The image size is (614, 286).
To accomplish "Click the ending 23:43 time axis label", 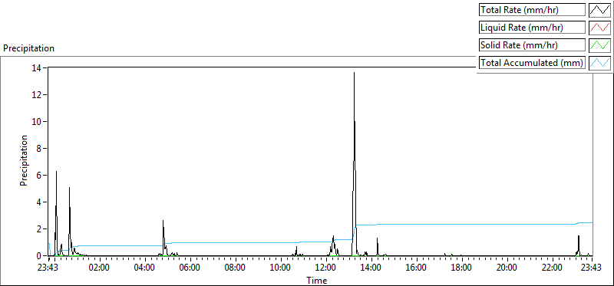I will coord(591,268).
